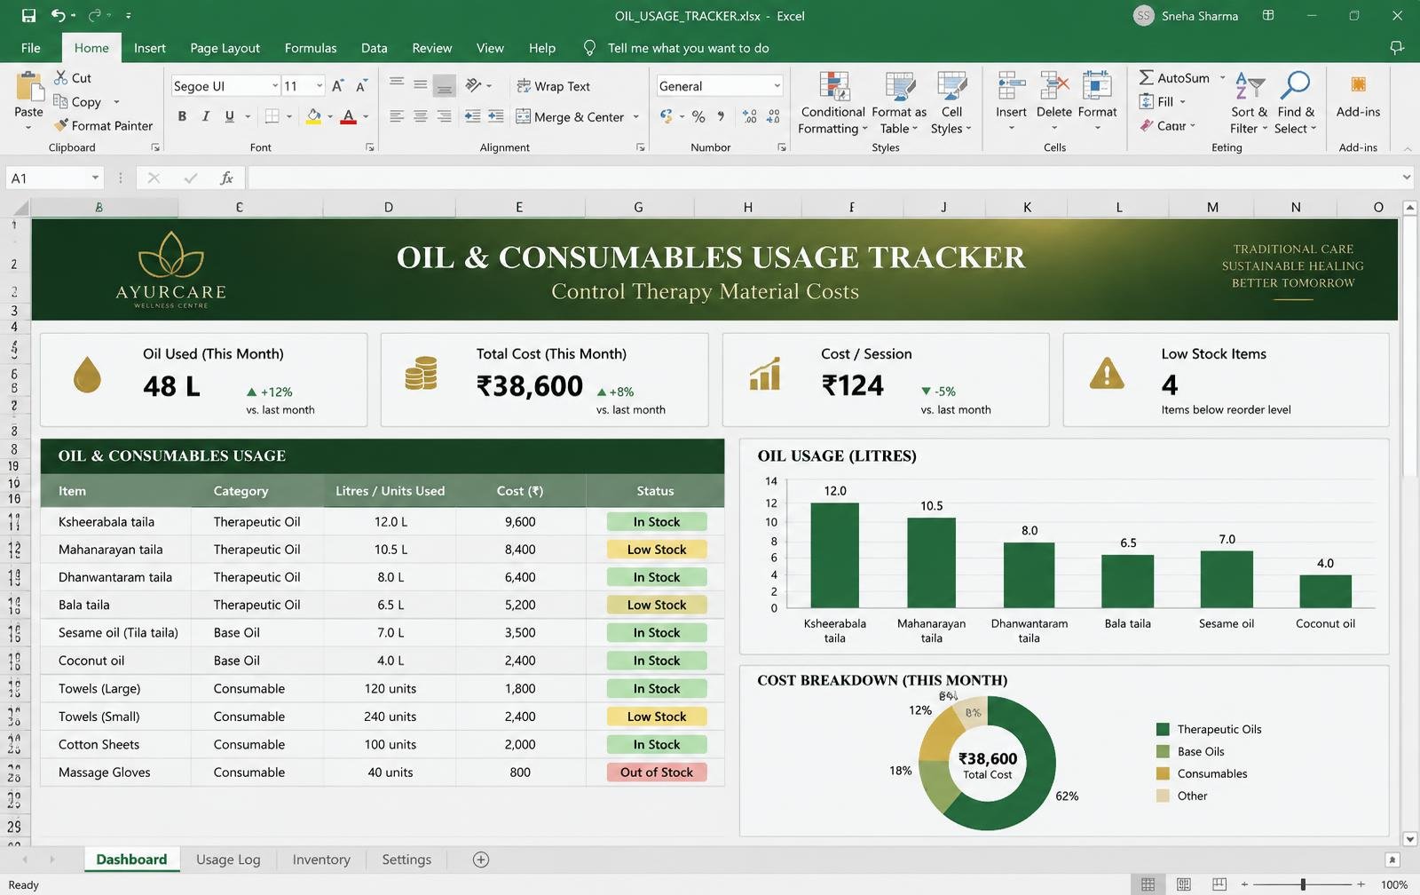1420x895 pixels.
Task: Toggle Wrap Text
Action: click(x=553, y=86)
